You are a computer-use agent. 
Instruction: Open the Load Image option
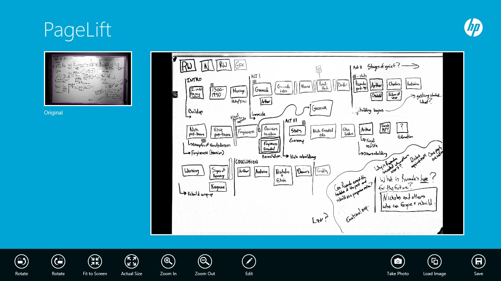click(435, 261)
